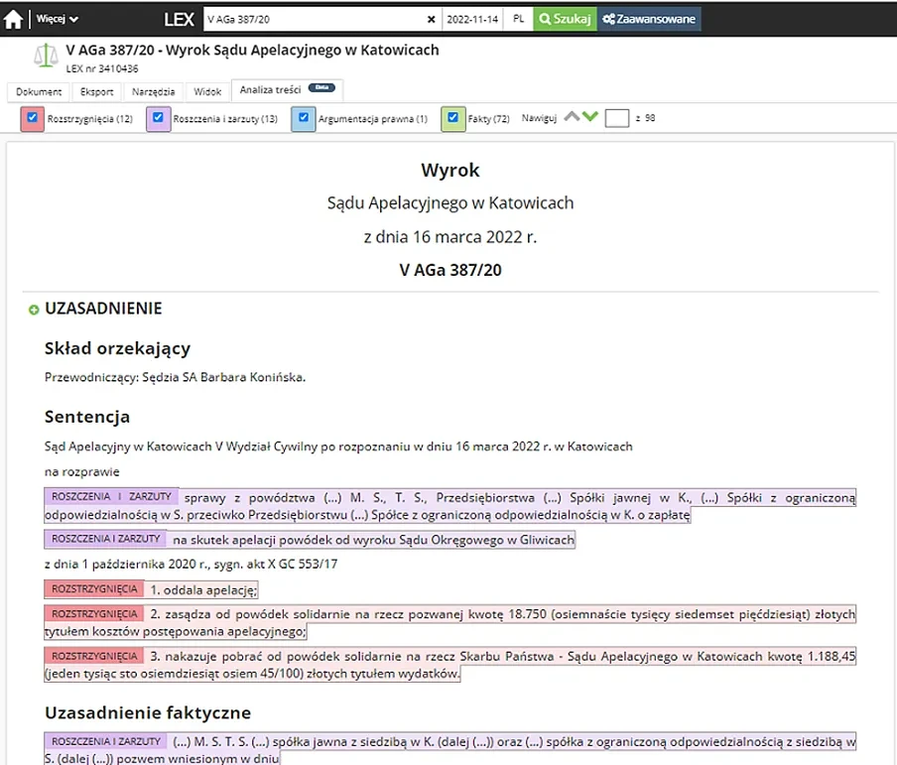The width and height of the screenshot is (897, 765).
Task: Click the 'Sentencja' heading
Action: (87, 417)
